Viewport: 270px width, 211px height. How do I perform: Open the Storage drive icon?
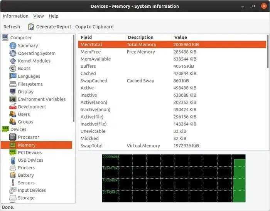(13, 198)
